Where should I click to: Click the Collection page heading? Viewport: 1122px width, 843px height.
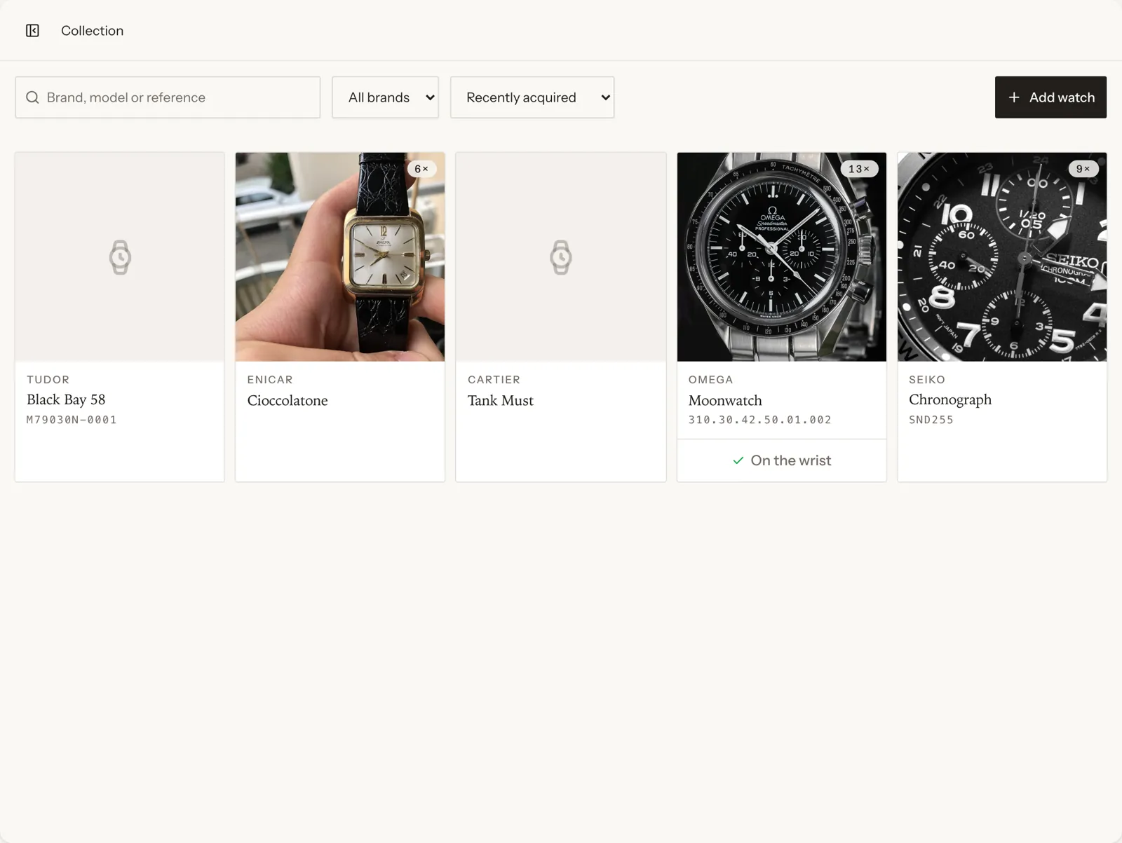coord(92,31)
